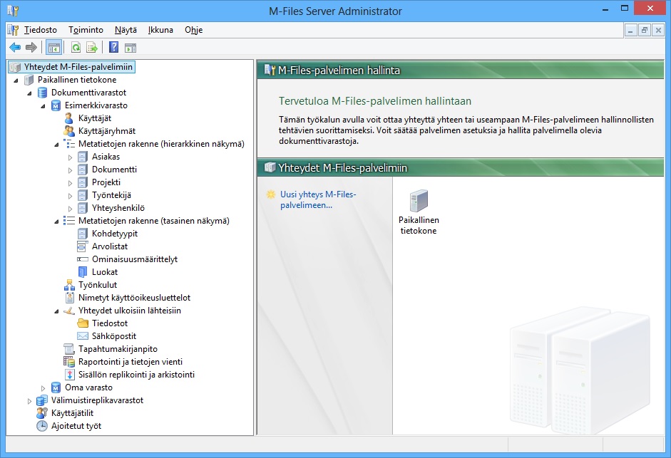
Task: Open the Ohje menu
Action: coord(193,30)
